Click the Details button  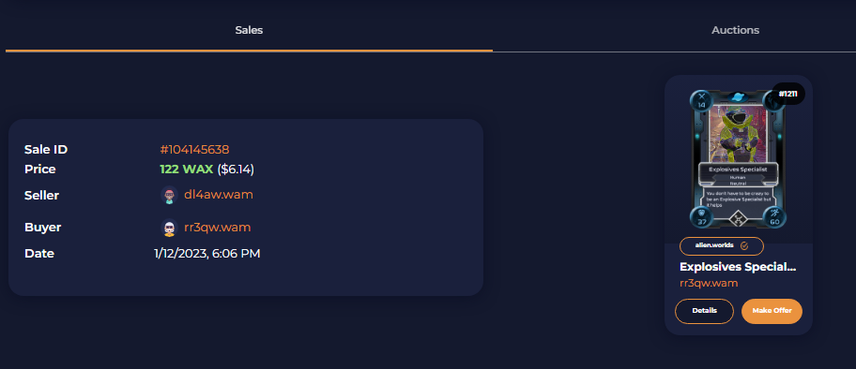[x=704, y=311]
